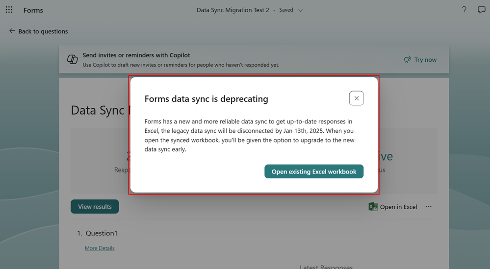Viewport: 490px width, 269px height.
Task: Open More Details for Question1
Action: point(100,248)
